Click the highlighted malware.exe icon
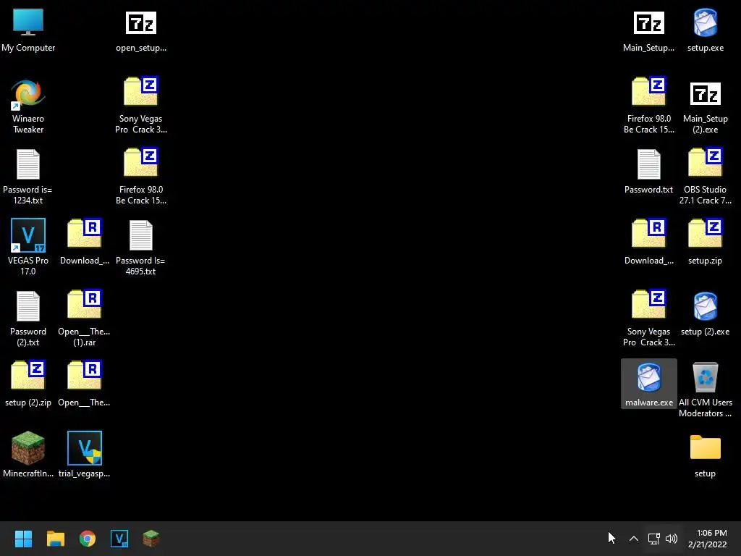This screenshot has width=741, height=556. pos(649,384)
